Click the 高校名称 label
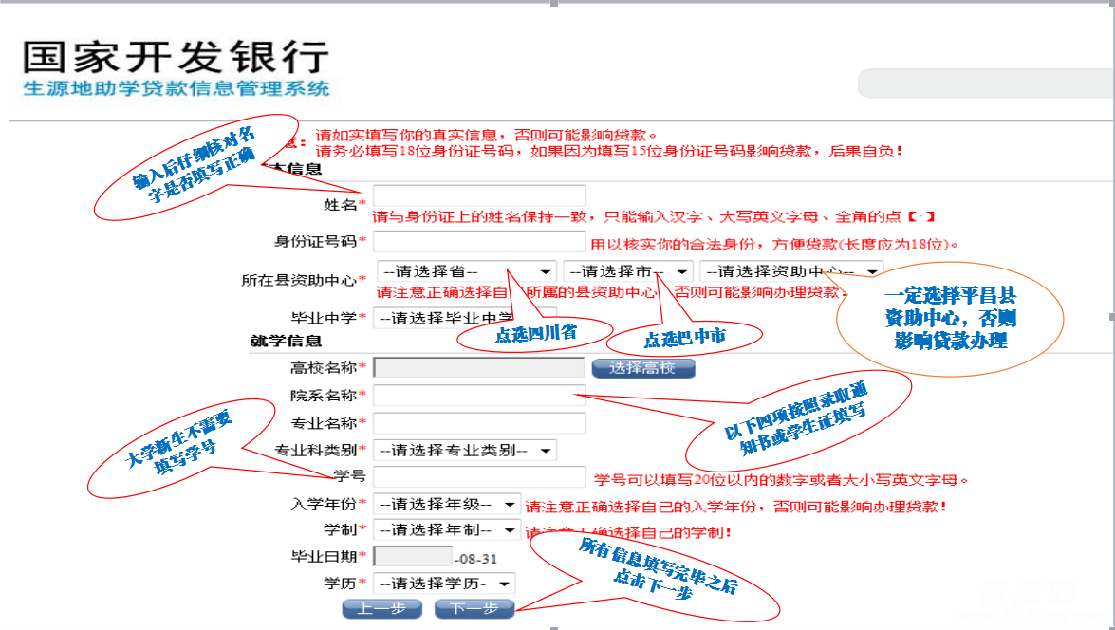 tap(325, 367)
